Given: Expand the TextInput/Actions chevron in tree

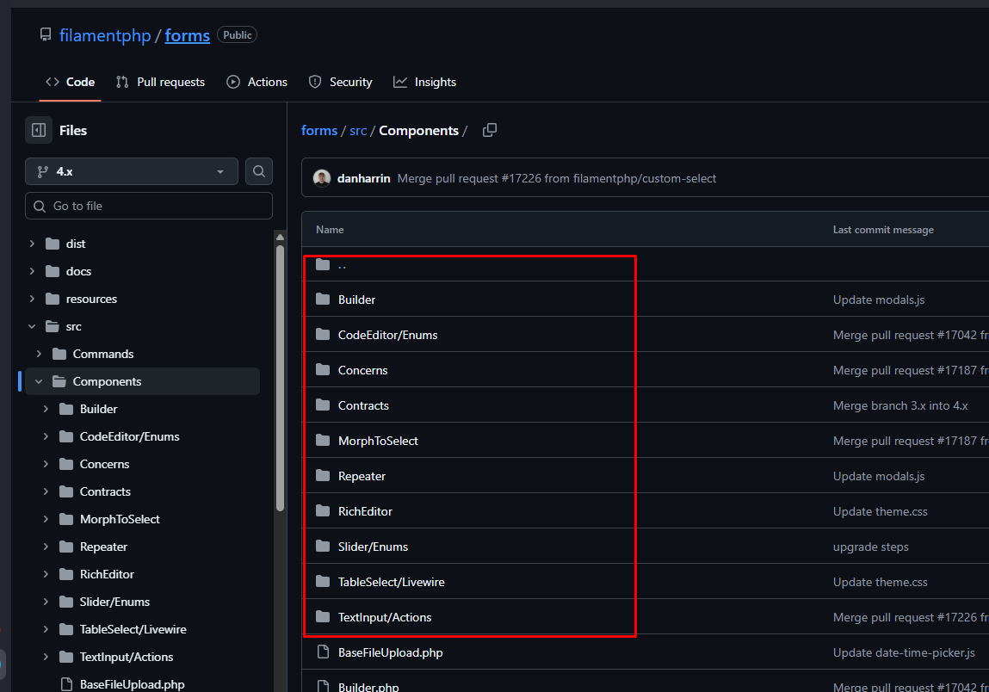Looking at the screenshot, I should pos(46,657).
